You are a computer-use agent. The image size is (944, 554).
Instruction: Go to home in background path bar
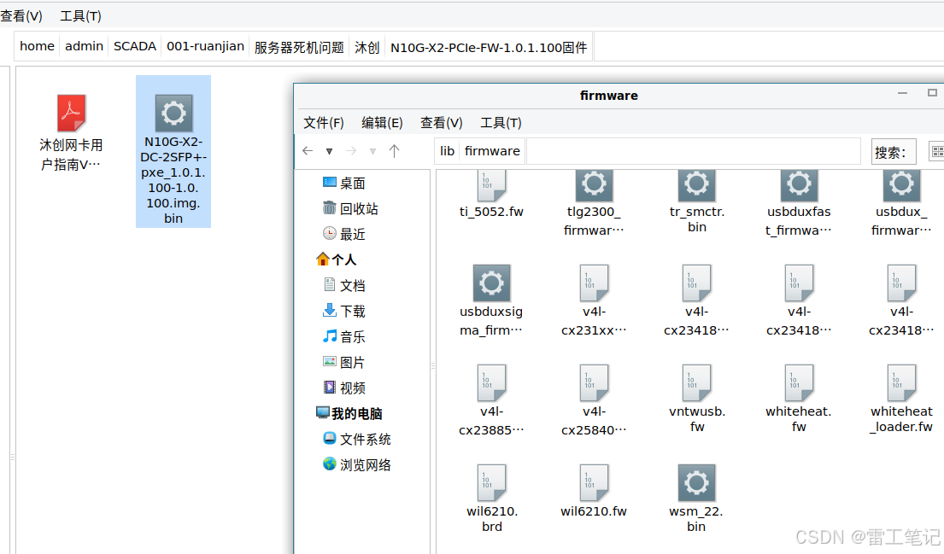click(37, 46)
